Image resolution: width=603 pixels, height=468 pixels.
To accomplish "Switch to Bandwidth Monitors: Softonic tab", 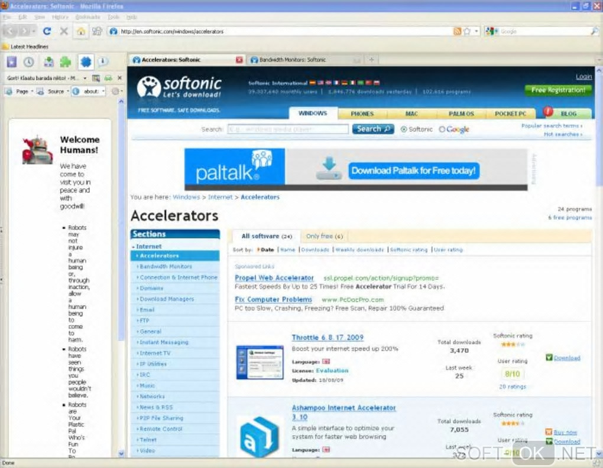I will 306,60.
